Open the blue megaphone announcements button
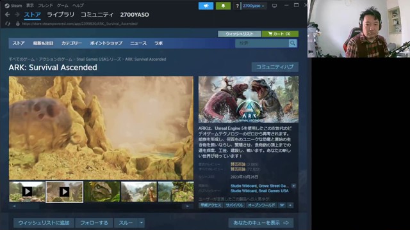The height and width of the screenshot is (230, 410). 206,6
